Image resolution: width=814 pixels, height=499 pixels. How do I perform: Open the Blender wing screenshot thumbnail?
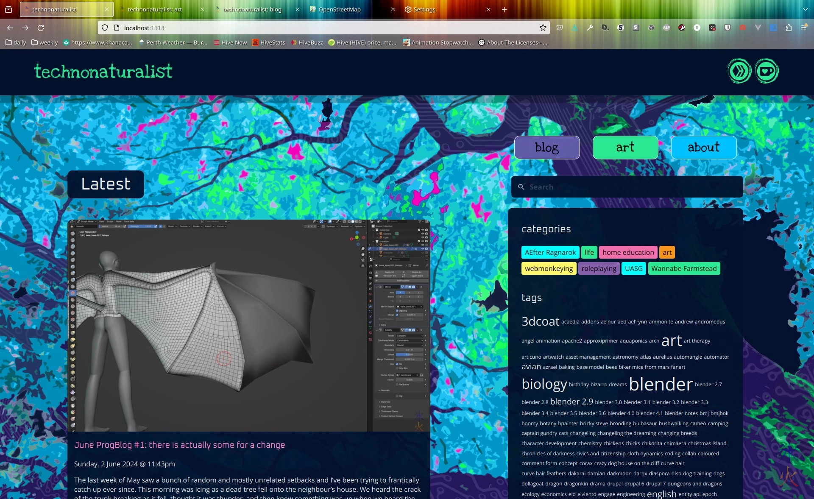[249, 325]
